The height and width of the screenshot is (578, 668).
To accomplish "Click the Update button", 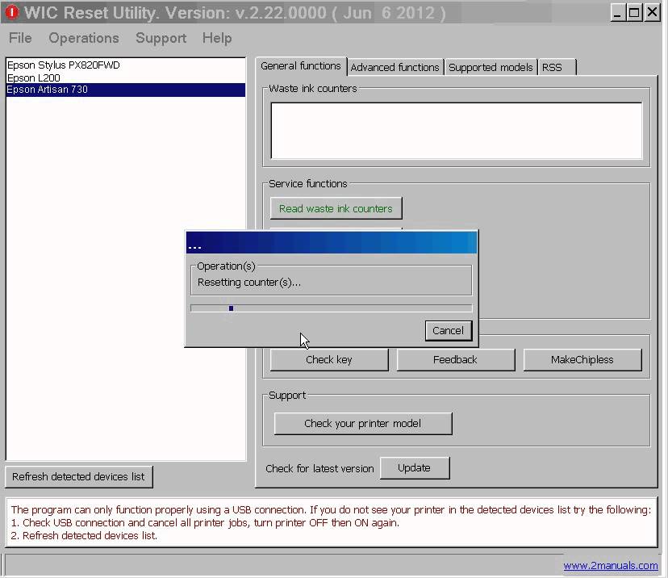I will [x=414, y=468].
